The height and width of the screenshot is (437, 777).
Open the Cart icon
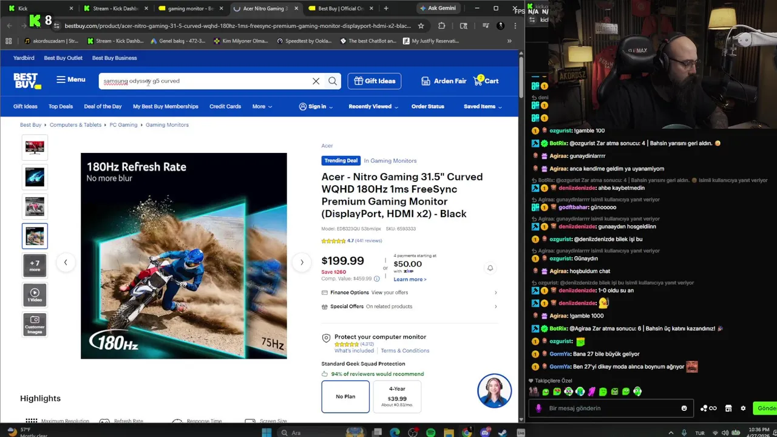point(486,81)
